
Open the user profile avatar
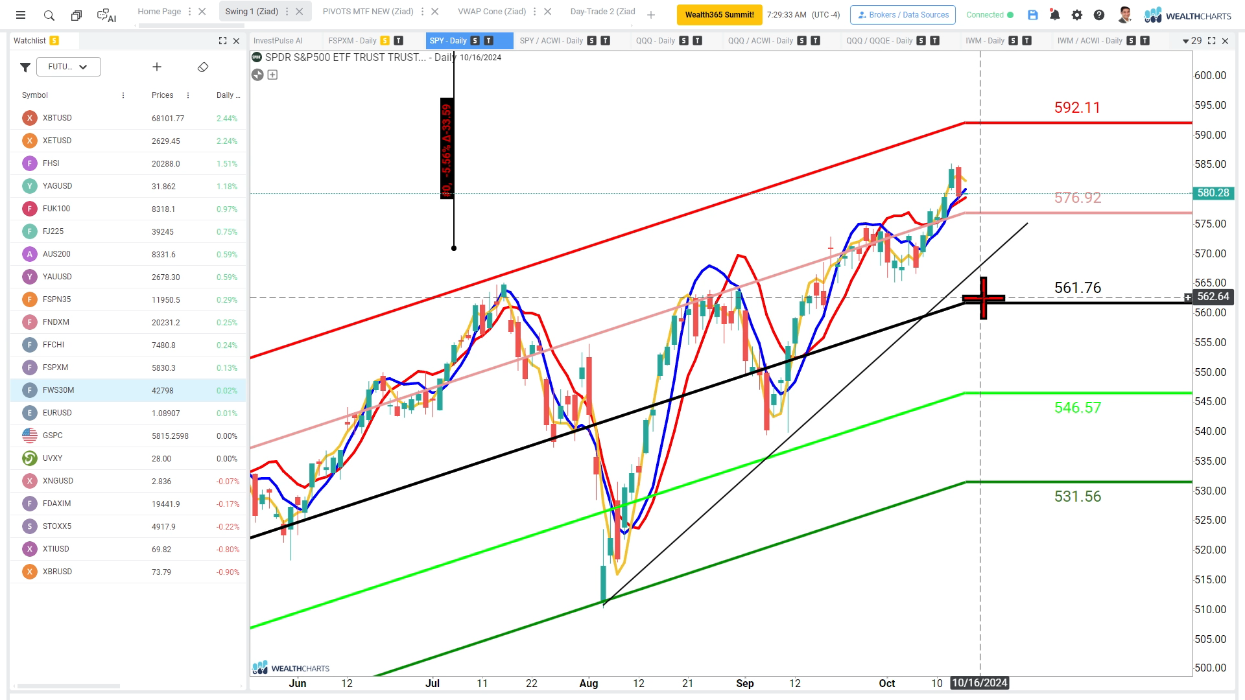point(1125,15)
